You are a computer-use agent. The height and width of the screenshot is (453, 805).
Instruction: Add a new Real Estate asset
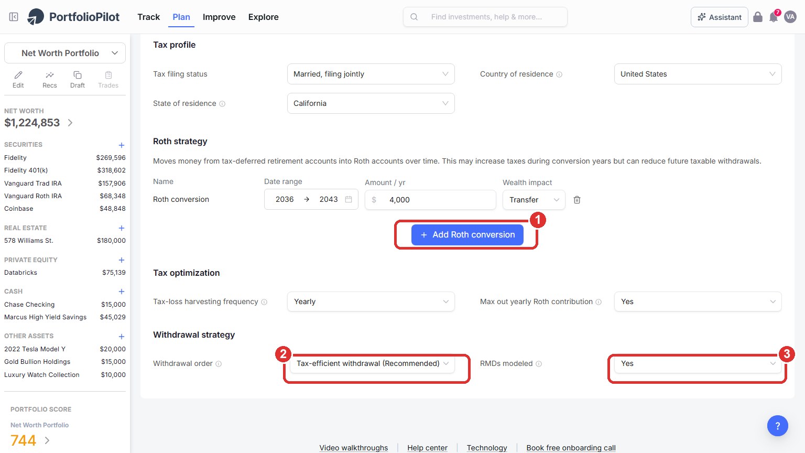point(122,228)
